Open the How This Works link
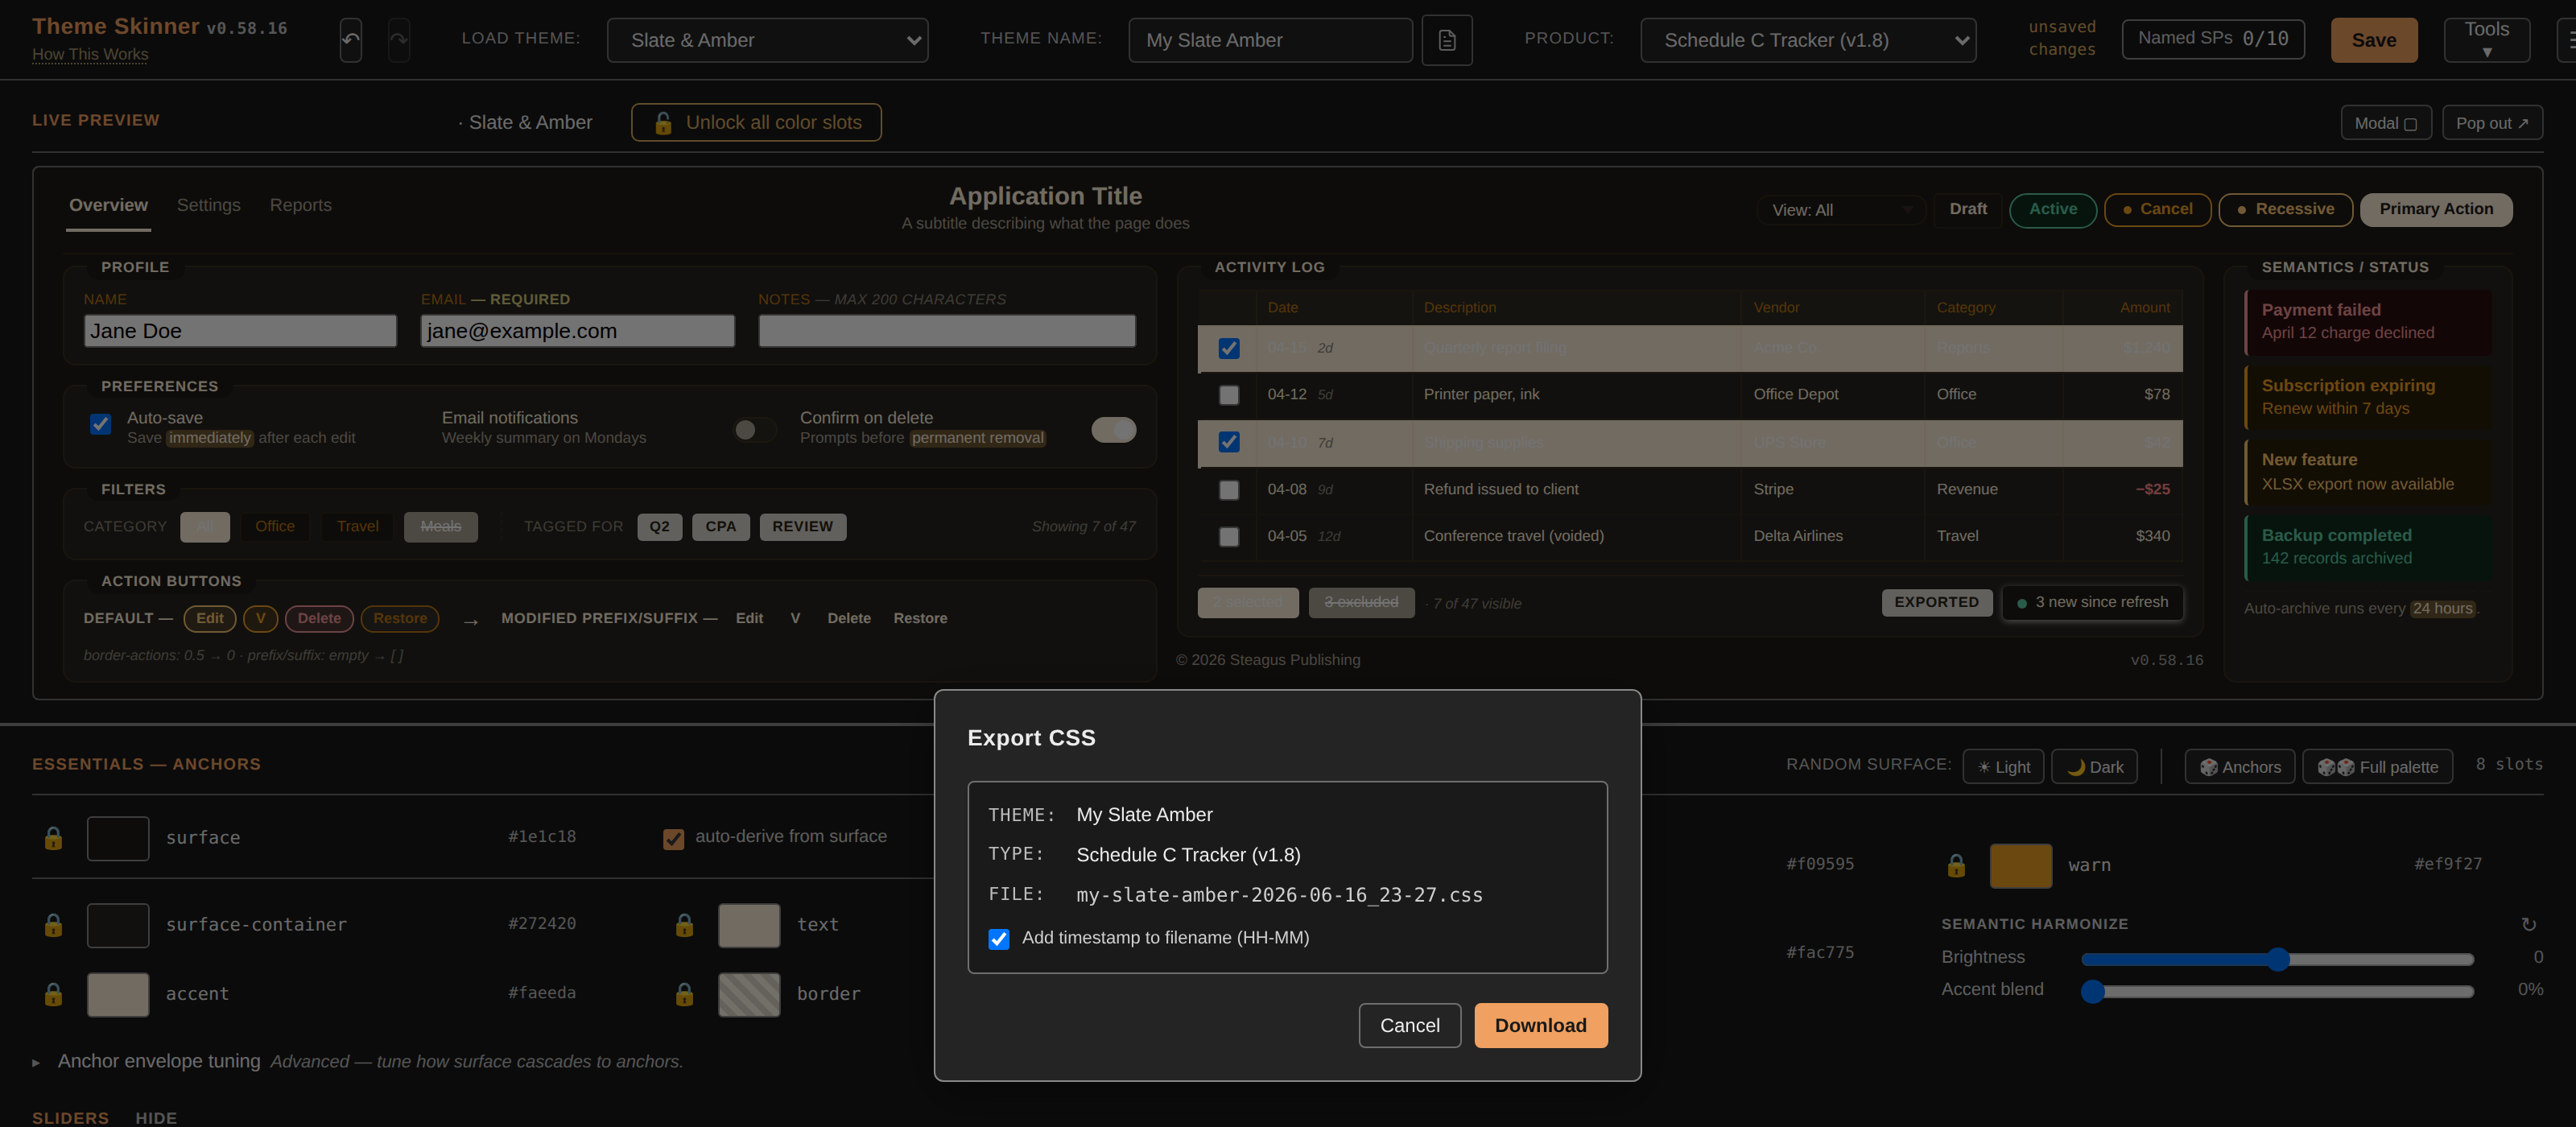The height and width of the screenshot is (1127, 2576). click(x=90, y=55)
